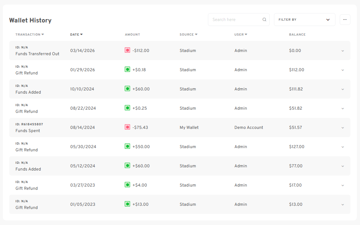This screenshot has height=225, width=360.
Task: Expand the 03/14/2026 Funds Transferred Out row
Action: coord(343,51)
